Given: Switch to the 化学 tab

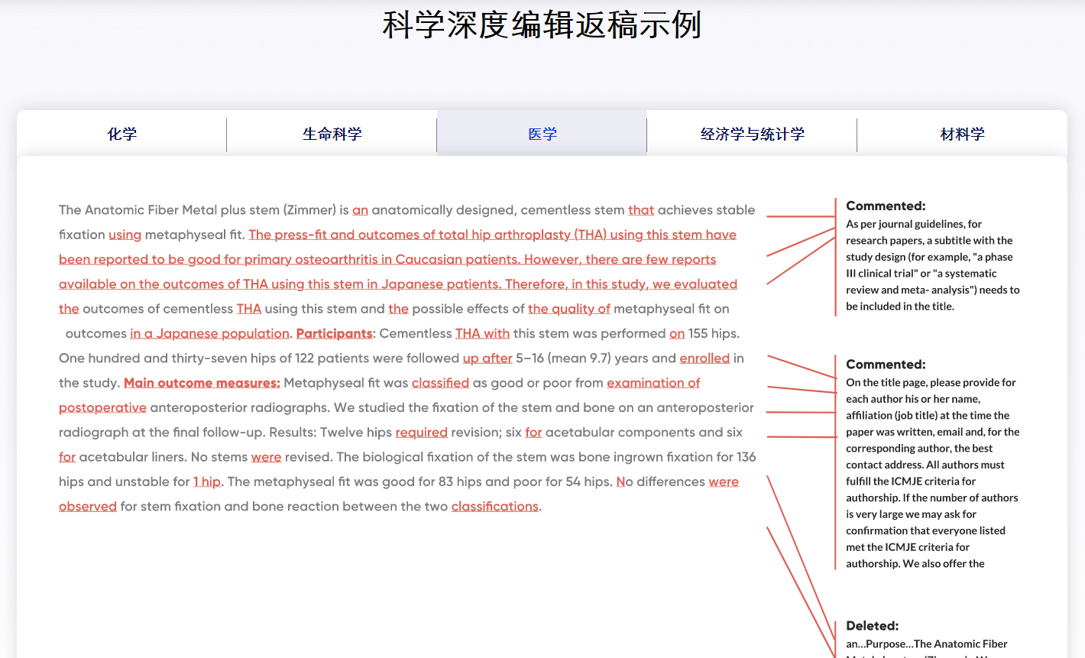Looking at the screenshot, I should tap(121, 134).
